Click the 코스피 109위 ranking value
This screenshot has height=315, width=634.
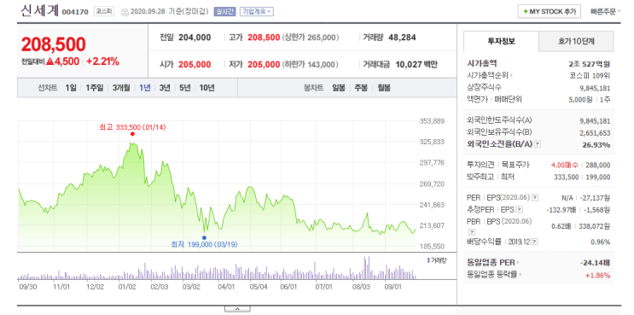tap(589, 75)
